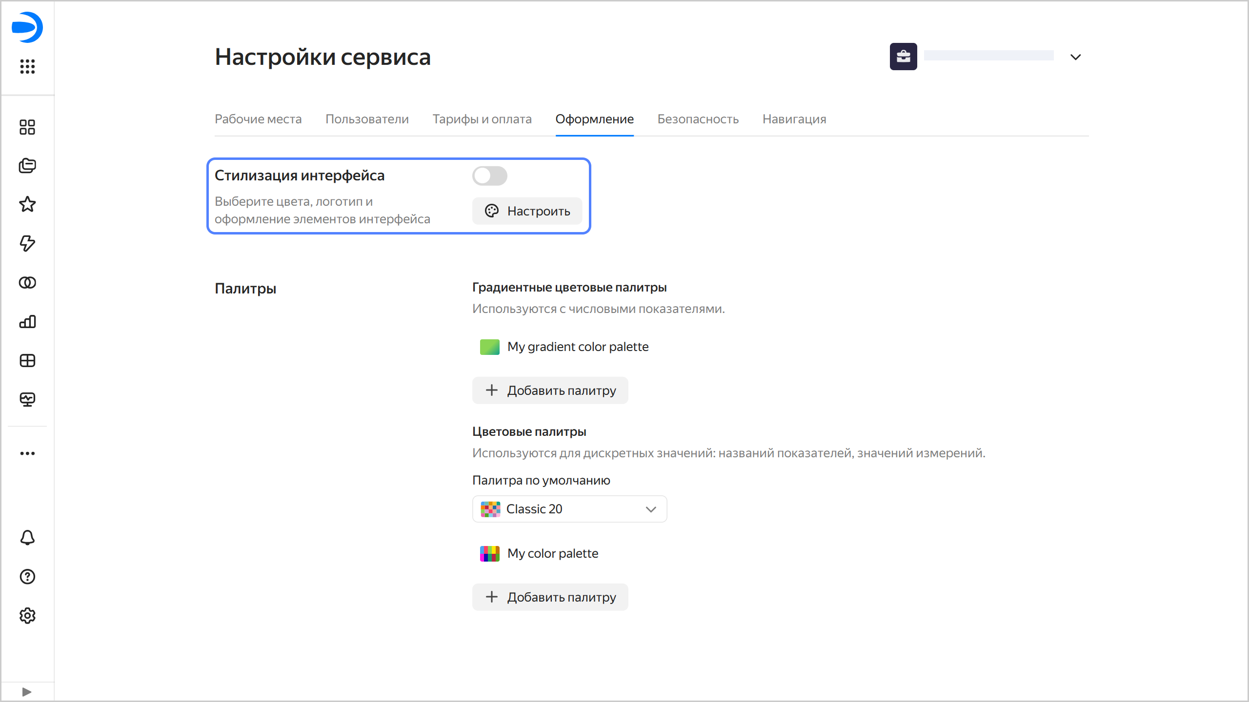
Task: Switch to the Безопасность tab
Action: 698,119
